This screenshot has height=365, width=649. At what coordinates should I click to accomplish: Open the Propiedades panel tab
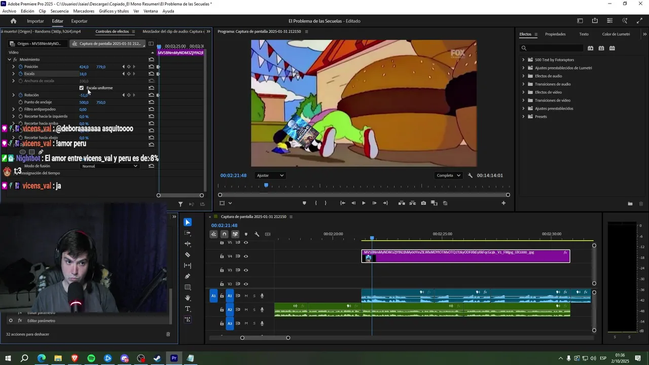click(555, 34)
